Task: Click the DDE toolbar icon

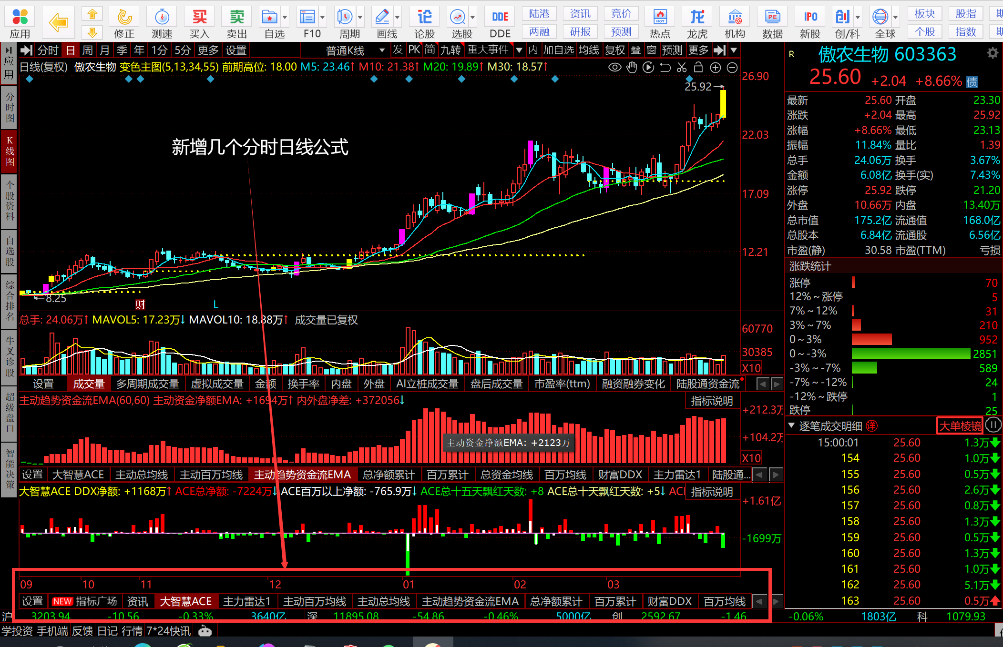Action: tap(500, 22)
